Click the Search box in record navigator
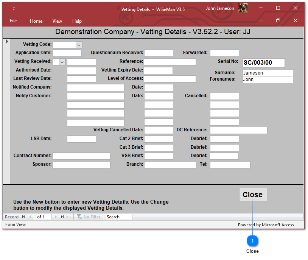This screenshot has height=260, width=308. (x=119, y=217)
